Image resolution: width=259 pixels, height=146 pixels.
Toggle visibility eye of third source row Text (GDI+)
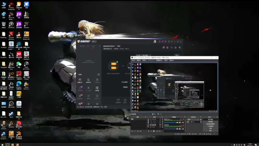[160, 123]
